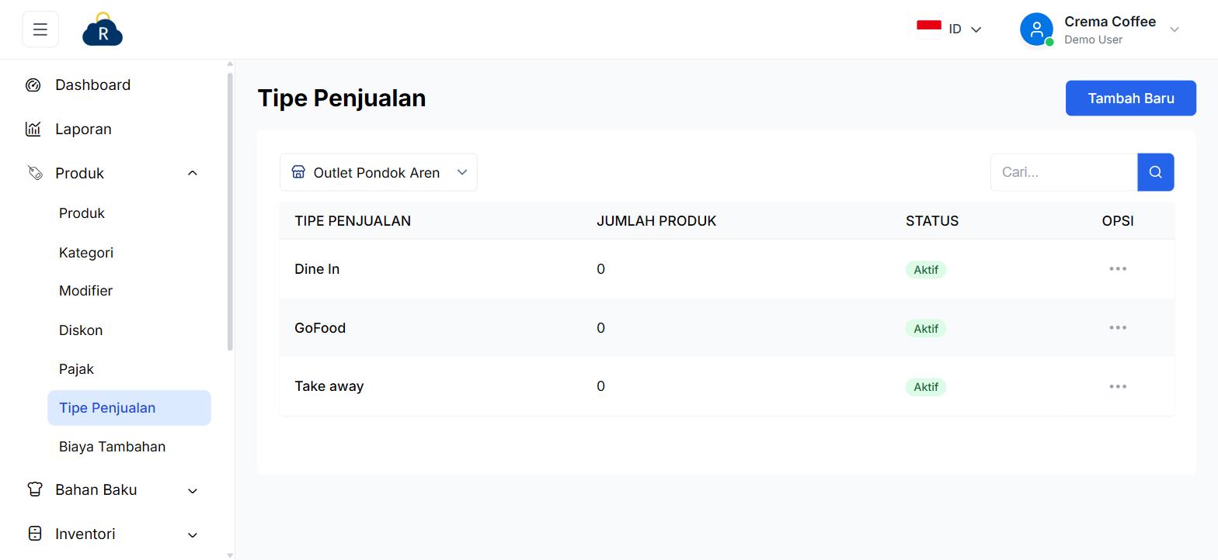Select Tipe Penjualan in the sidebar
The width and height of the screenshot is (1218, 560).
(x=129, y=408)
